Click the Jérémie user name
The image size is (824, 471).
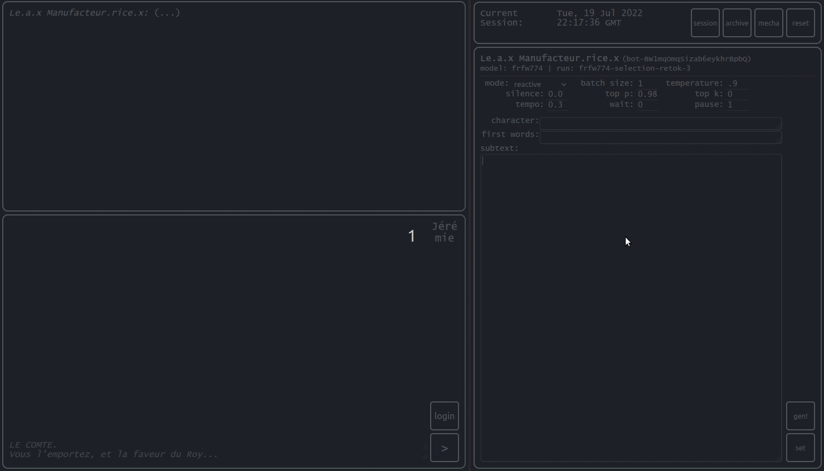pos(445,232)
